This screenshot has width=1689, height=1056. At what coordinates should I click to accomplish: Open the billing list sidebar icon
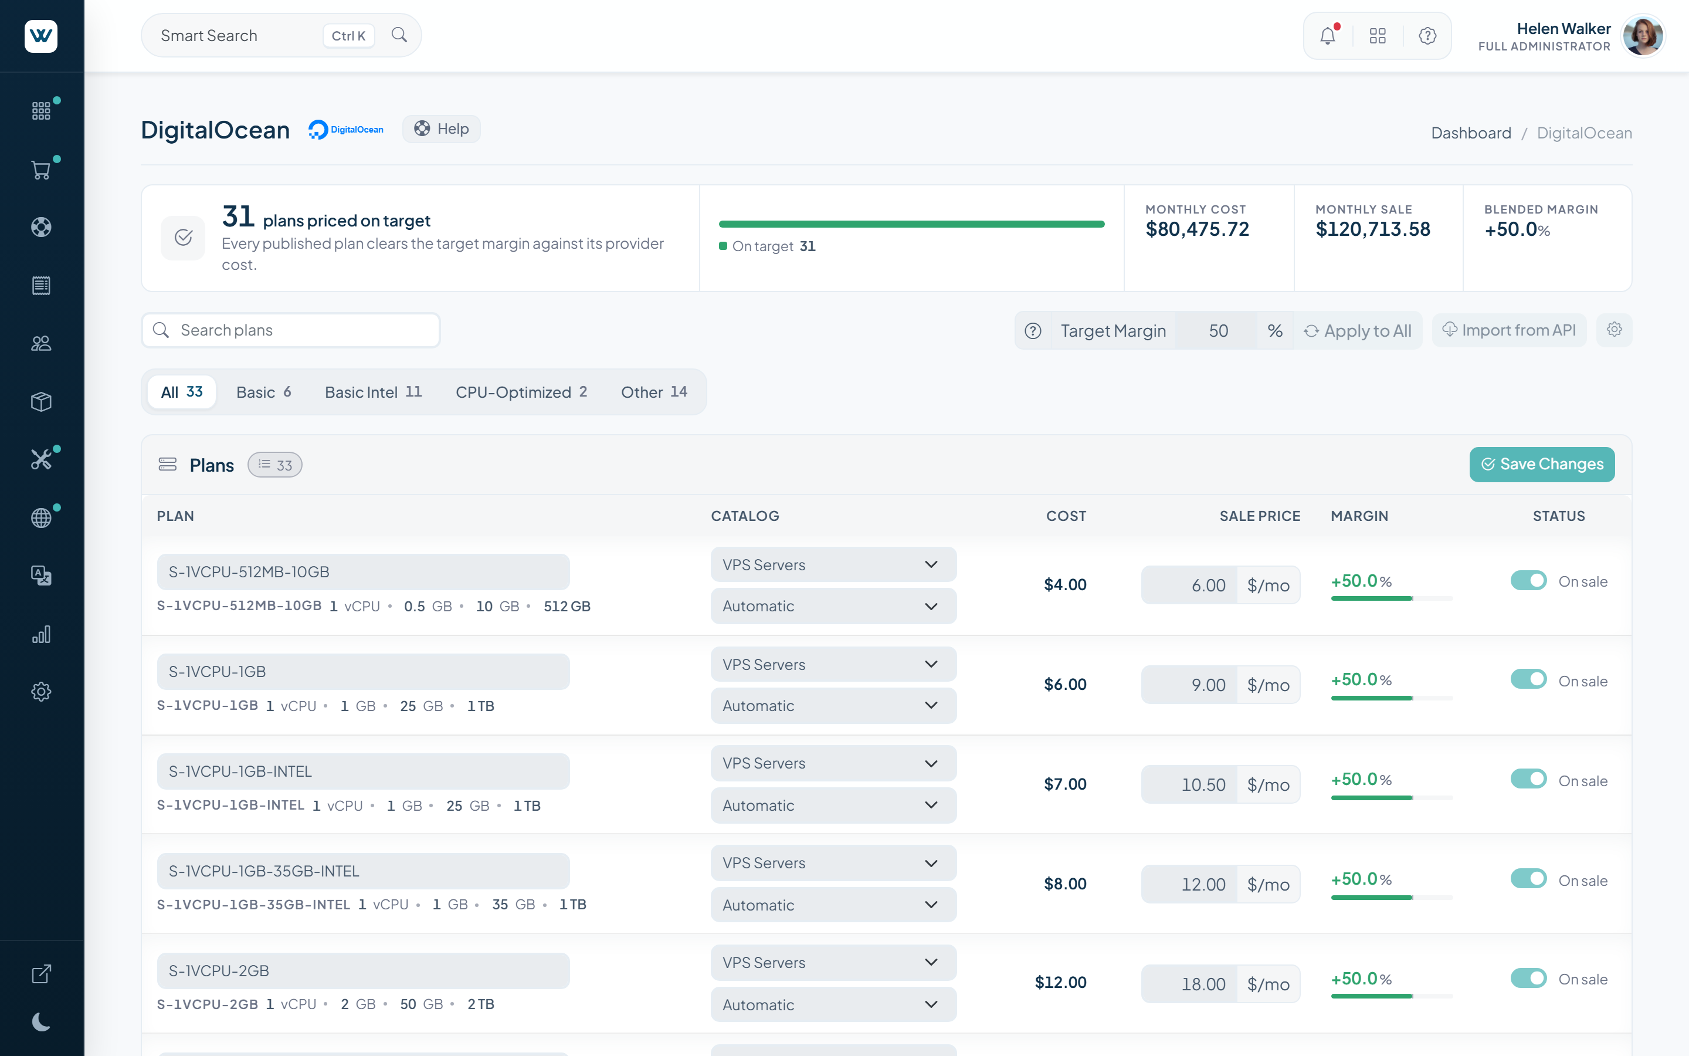(x=41, y=285)
